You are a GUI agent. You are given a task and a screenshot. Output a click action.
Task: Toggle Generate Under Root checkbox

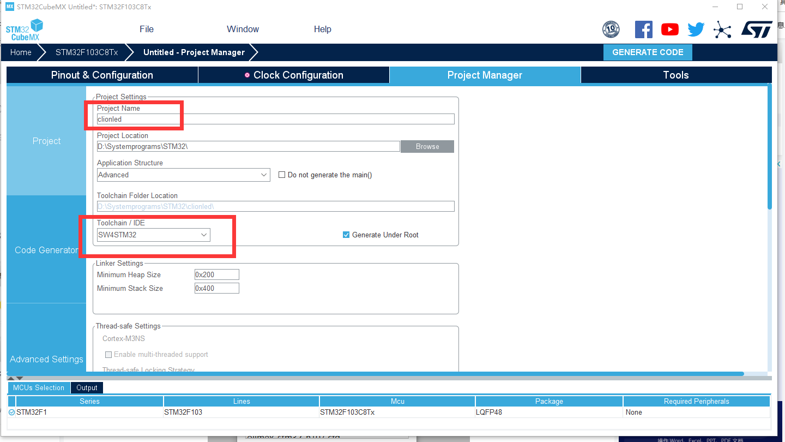[346, 235]
